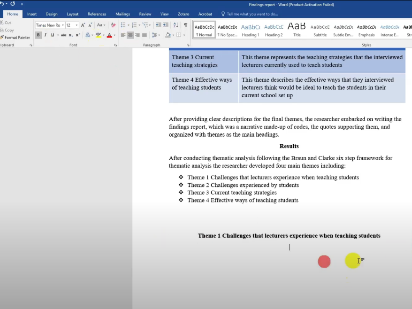Apply the Heading 2 style

pos(274,30)
